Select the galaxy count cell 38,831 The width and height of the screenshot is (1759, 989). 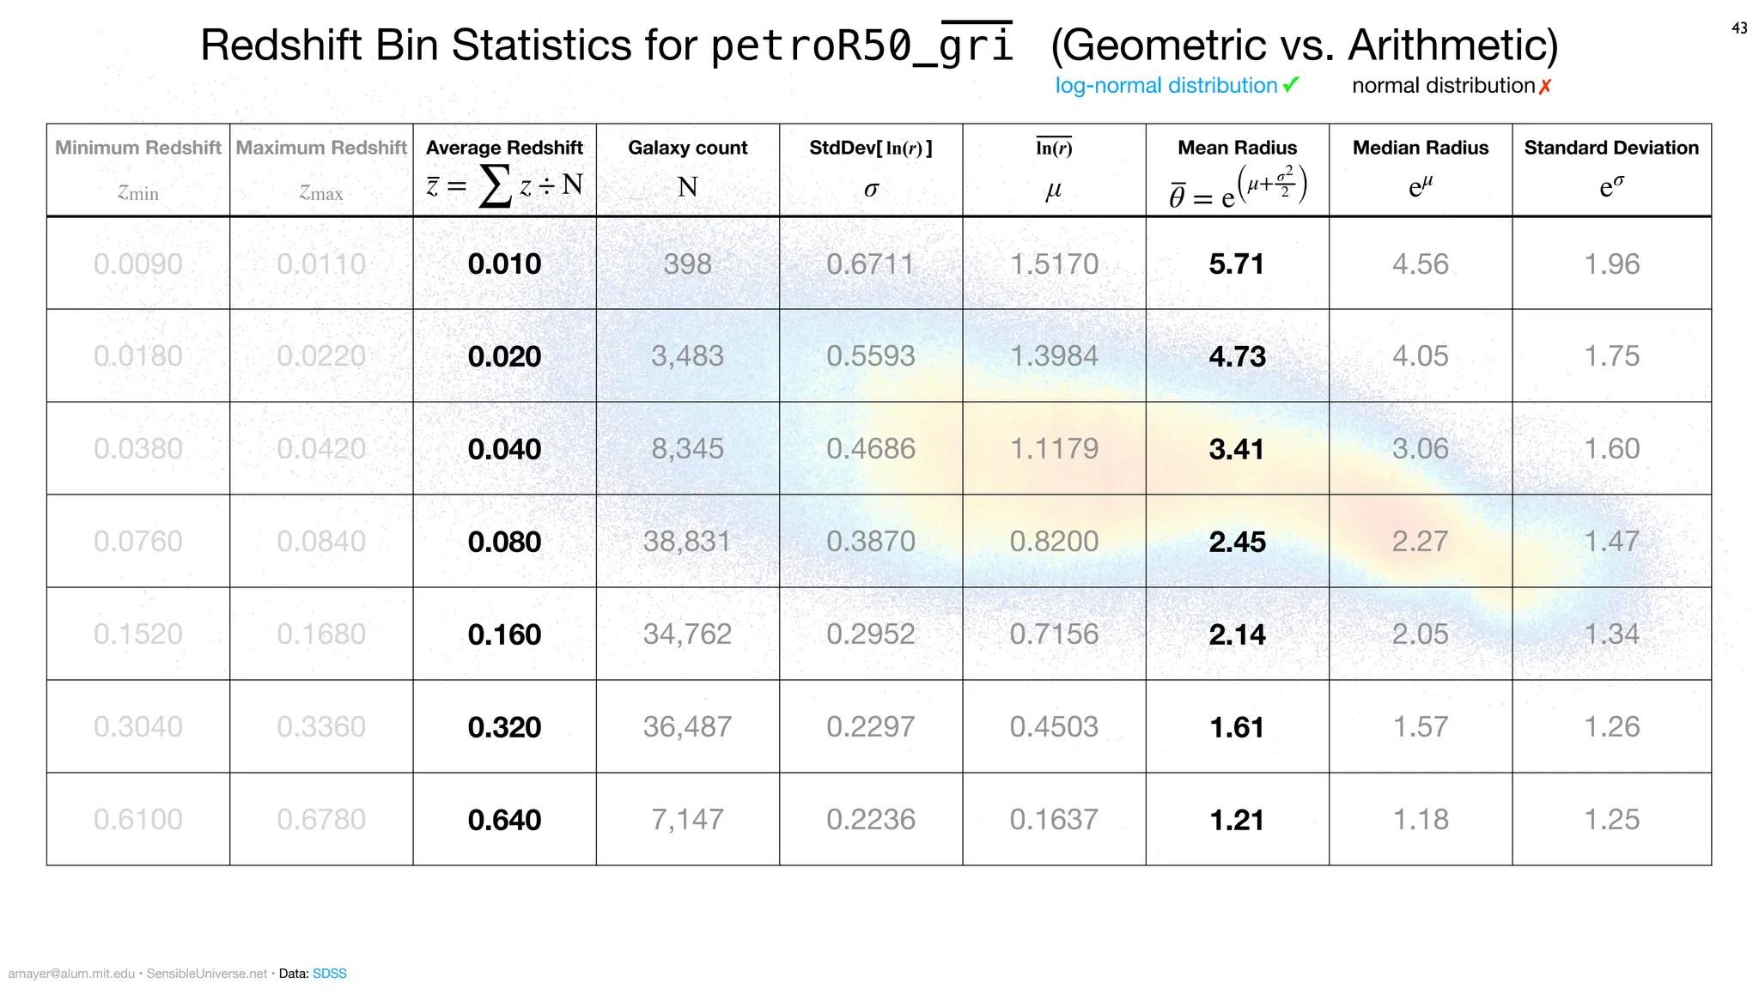pyautogui.click(x=687, y=542)
